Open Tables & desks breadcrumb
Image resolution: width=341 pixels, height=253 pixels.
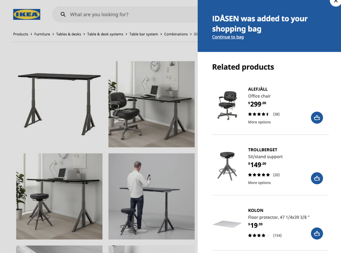coord(68,34)
